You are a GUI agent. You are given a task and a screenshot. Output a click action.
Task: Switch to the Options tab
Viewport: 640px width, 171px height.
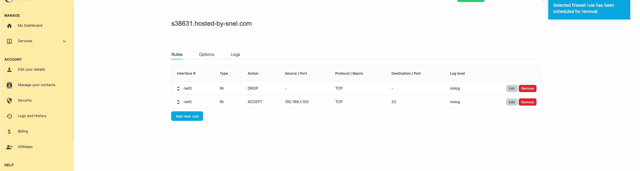click(x=206, y=54)
